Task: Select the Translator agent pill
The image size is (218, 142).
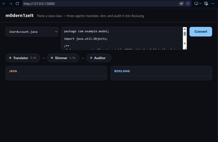Action: point(23,58)
